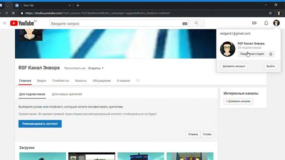Click the site lock icon in address bar
Image resolution: width=285 pixels, height=160 pixels.
point(22,13)
